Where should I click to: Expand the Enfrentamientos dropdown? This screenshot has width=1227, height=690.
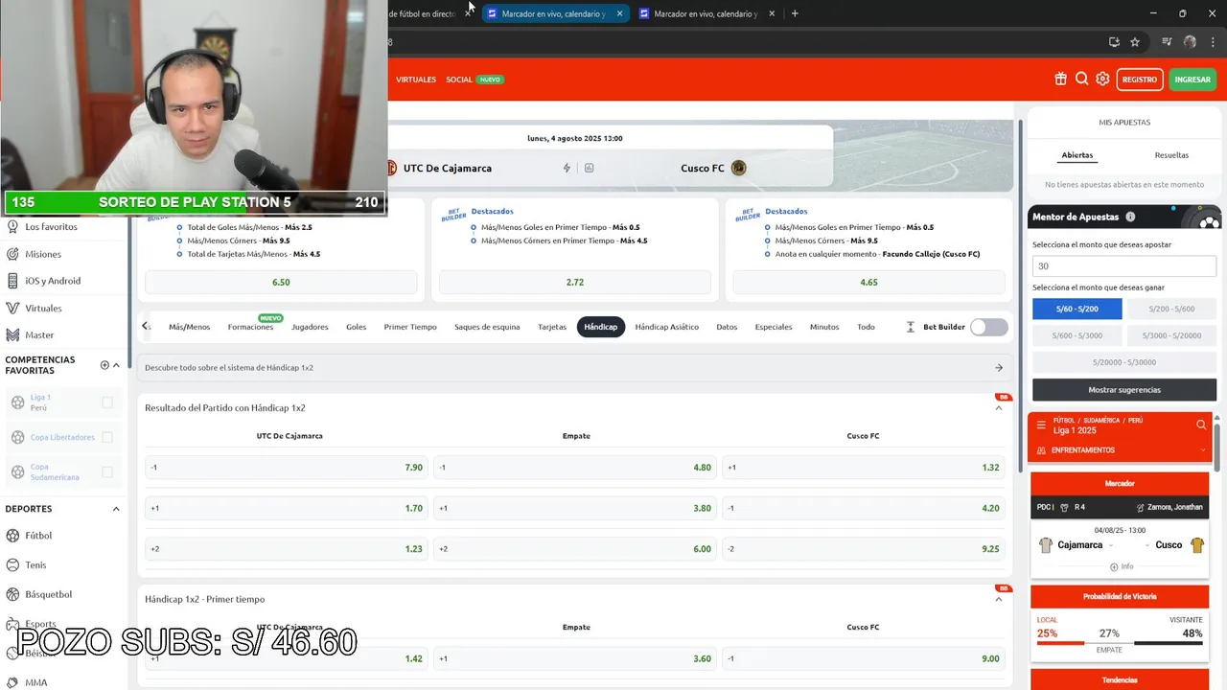click(1202, 450)
